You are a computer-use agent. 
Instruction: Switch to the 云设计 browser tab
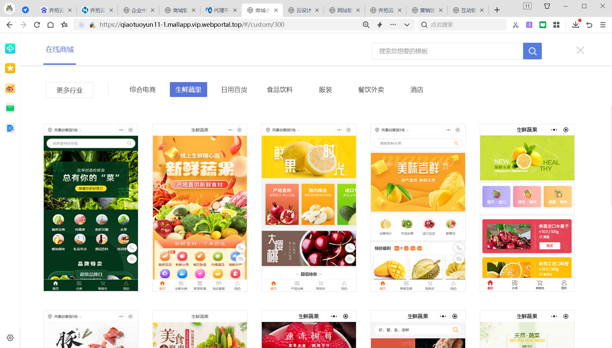click(303, 10)
